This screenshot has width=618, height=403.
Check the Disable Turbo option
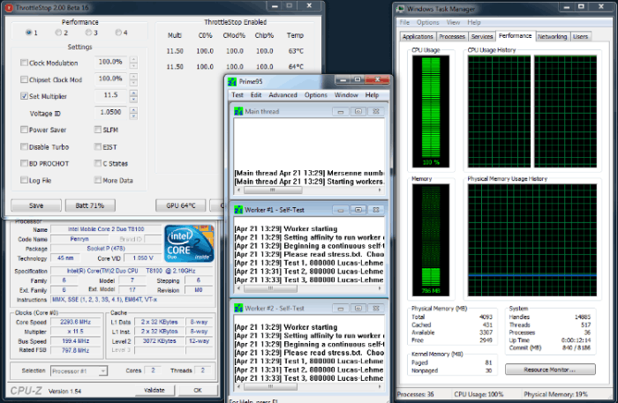coord(24,146)
